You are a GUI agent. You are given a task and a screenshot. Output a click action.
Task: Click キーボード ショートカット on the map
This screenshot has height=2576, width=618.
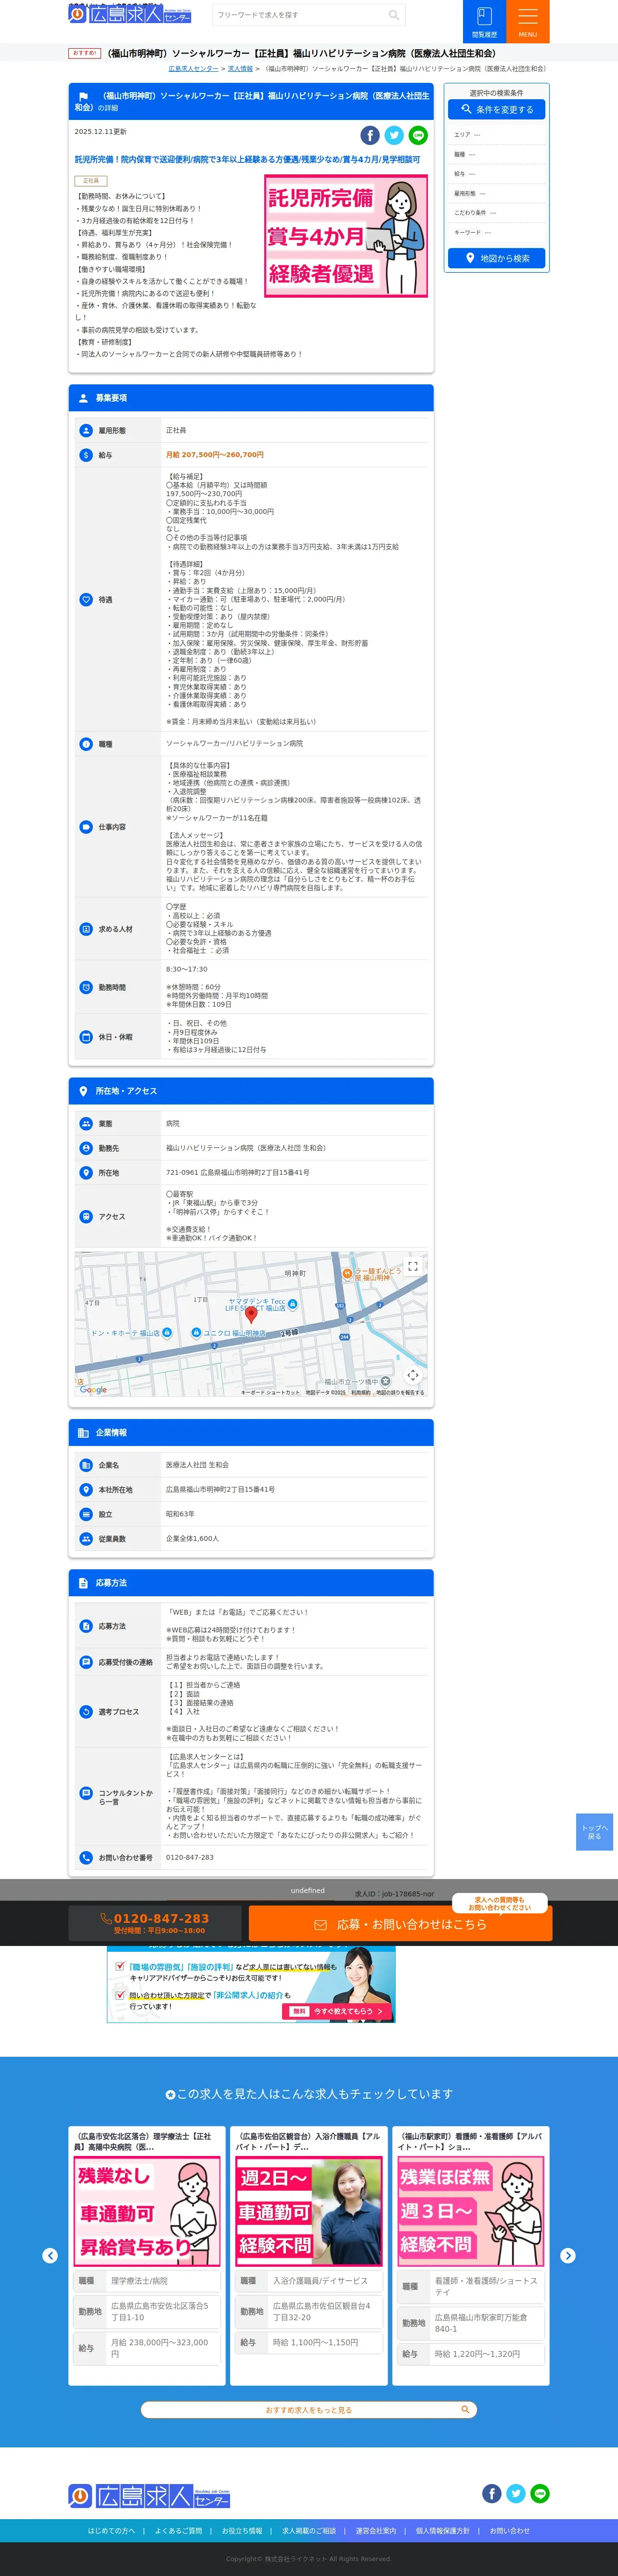[270, 1392]
